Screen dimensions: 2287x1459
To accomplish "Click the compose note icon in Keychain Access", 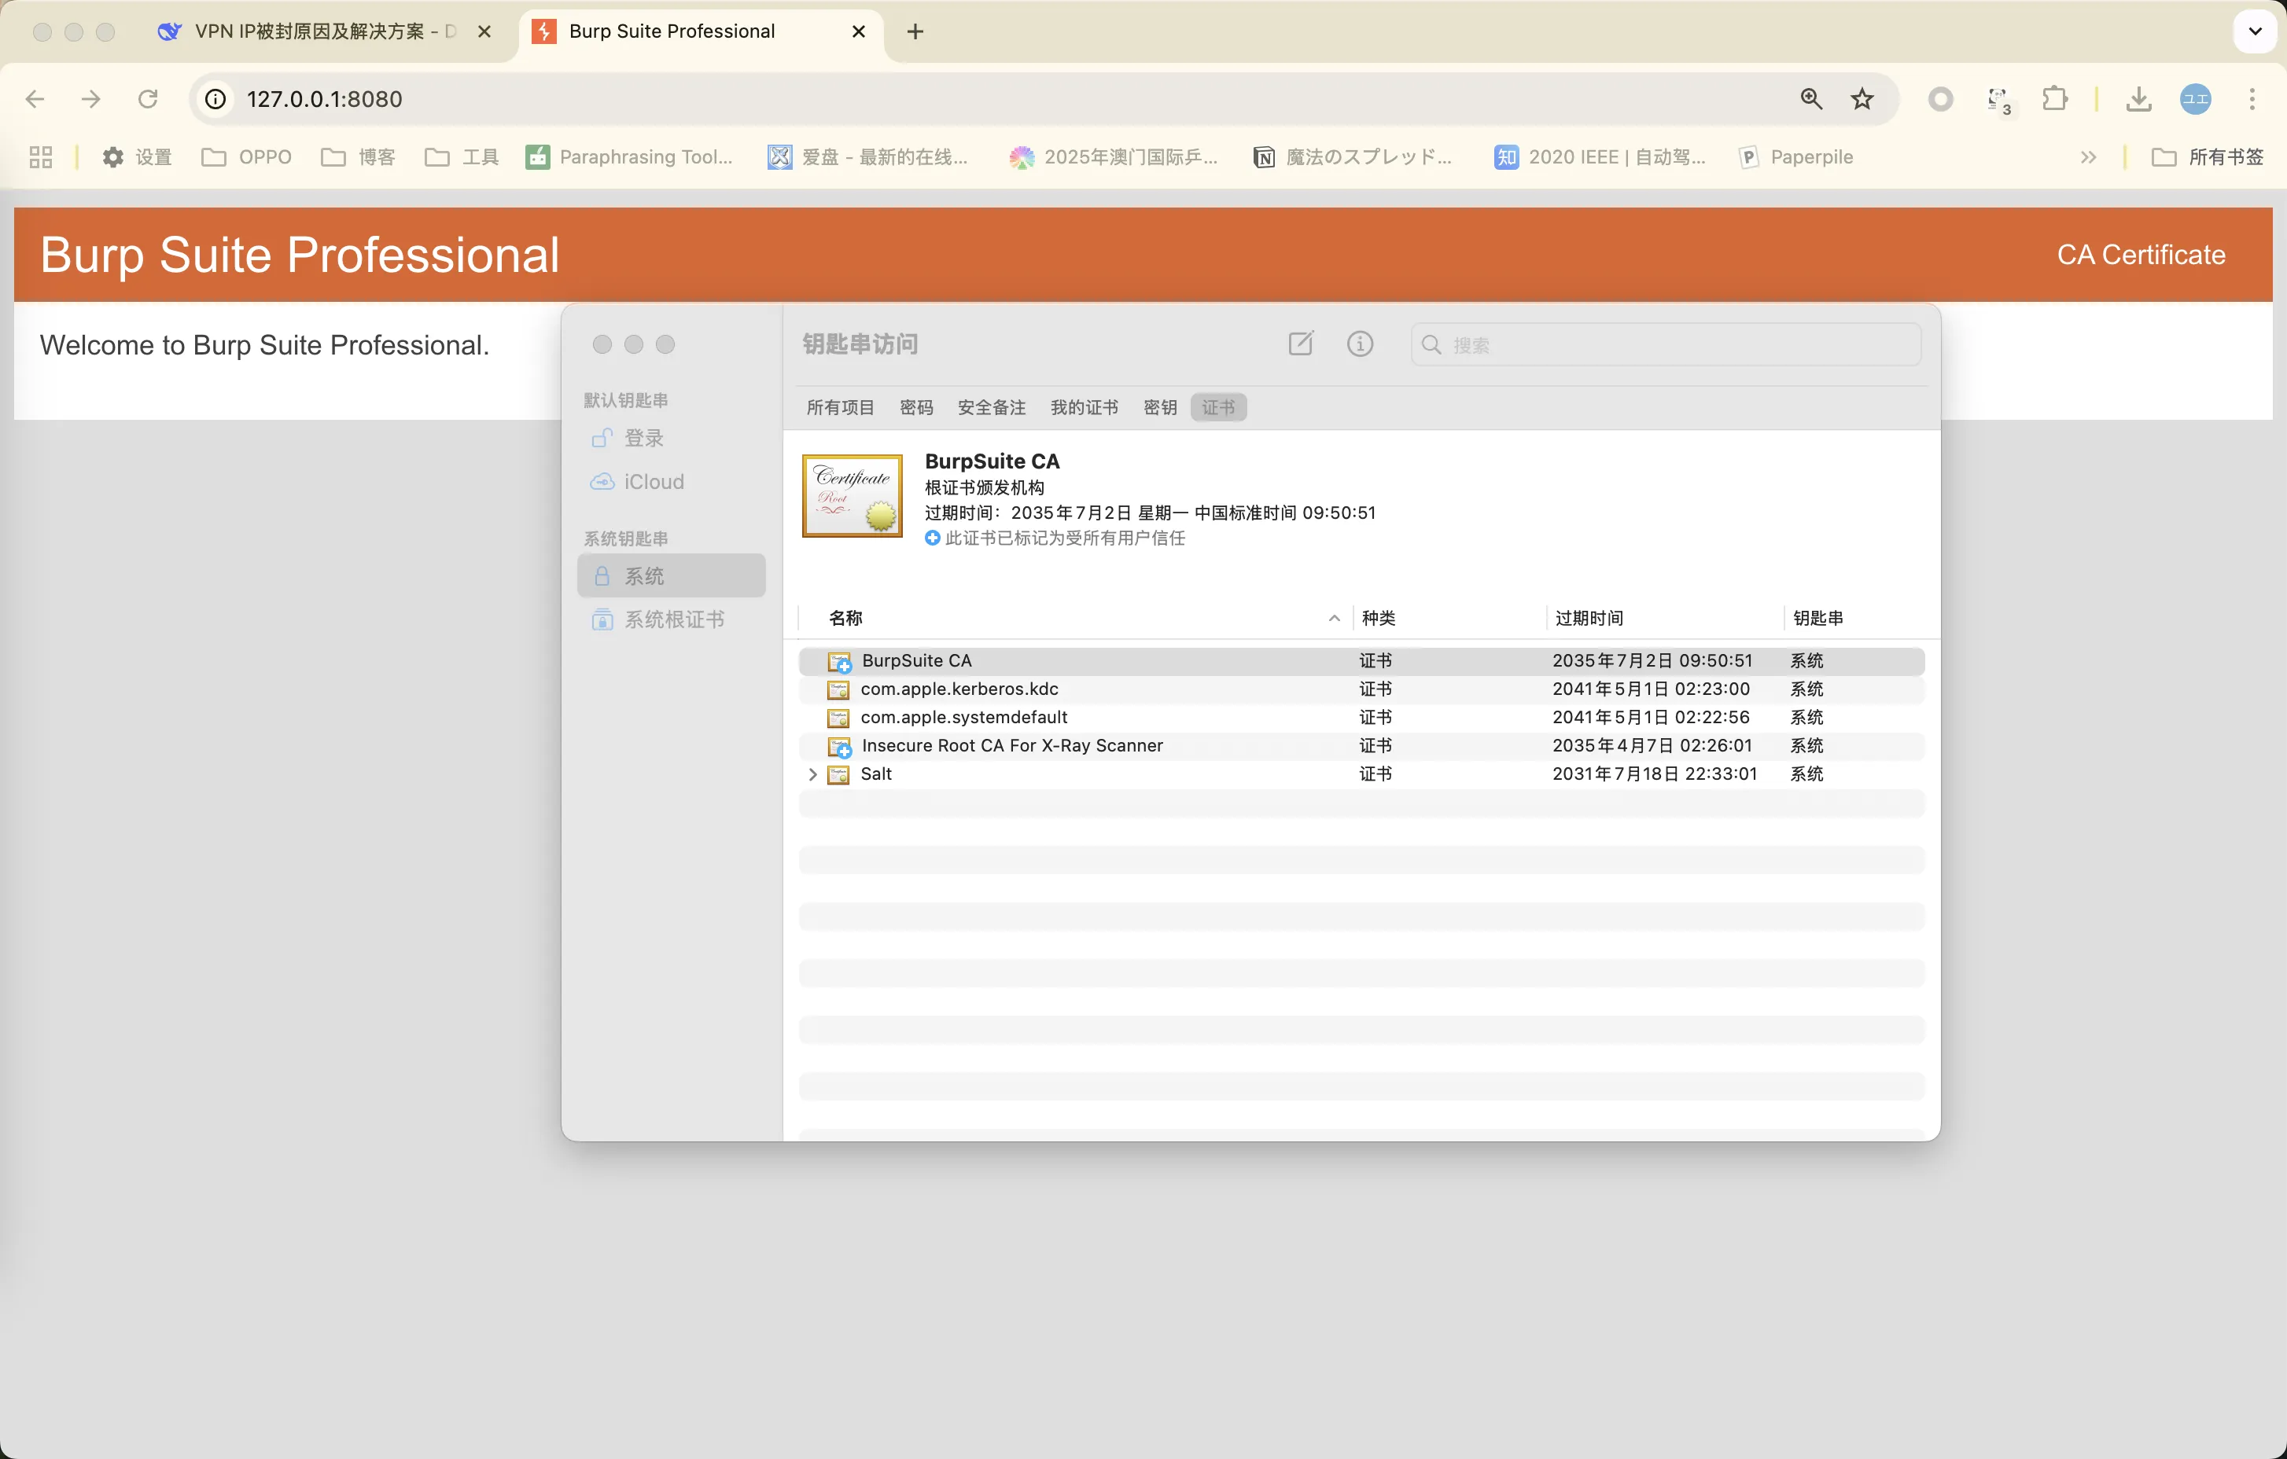I will pyautogui.click(x=1300, y=344).
